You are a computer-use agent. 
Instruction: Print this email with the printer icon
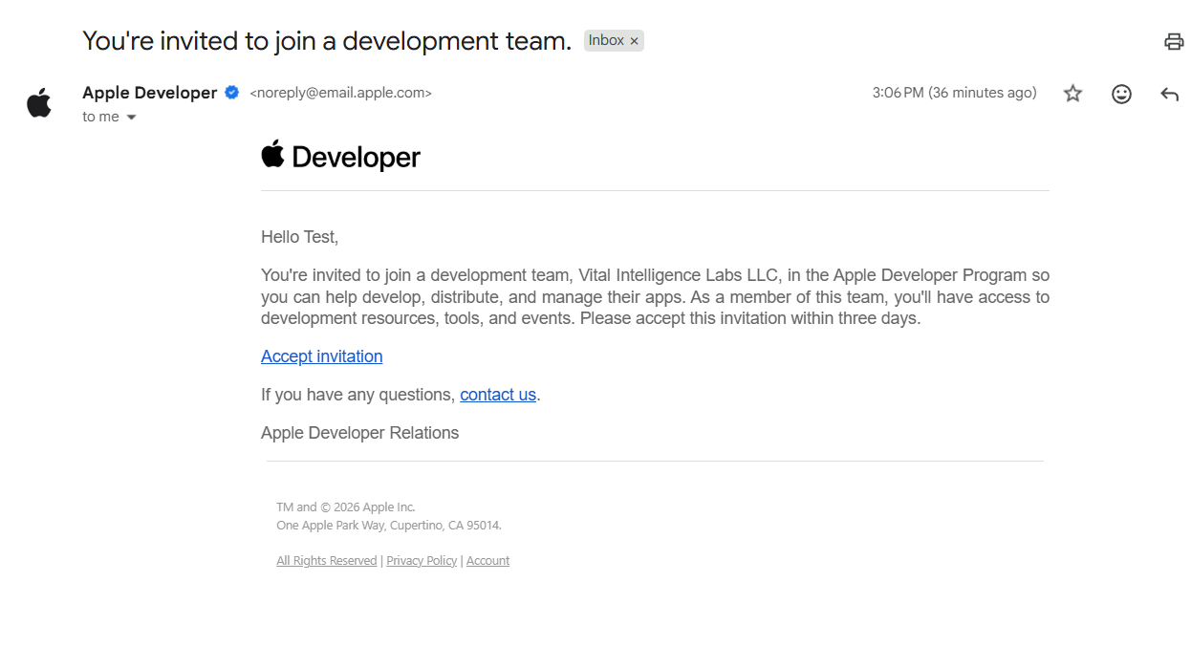(x=1174, y=41)
